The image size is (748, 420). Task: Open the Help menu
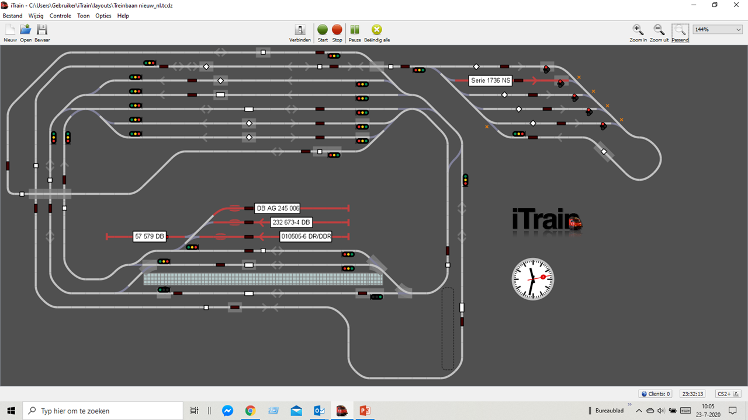(123, 16)
